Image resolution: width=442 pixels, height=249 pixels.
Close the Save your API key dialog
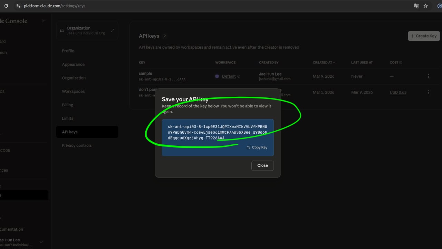click(x=262, y=165)
